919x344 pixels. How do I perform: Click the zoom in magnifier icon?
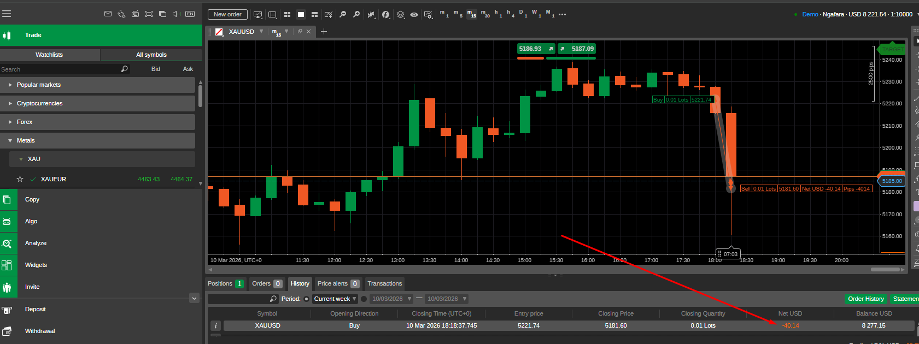click(x=356, y=15)
